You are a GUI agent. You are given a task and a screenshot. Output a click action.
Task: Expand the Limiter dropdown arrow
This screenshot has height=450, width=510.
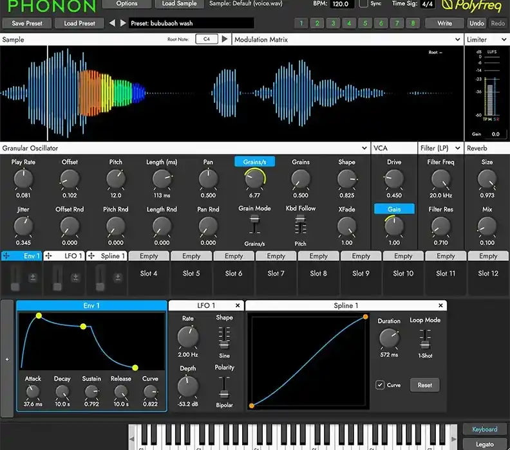504,39
